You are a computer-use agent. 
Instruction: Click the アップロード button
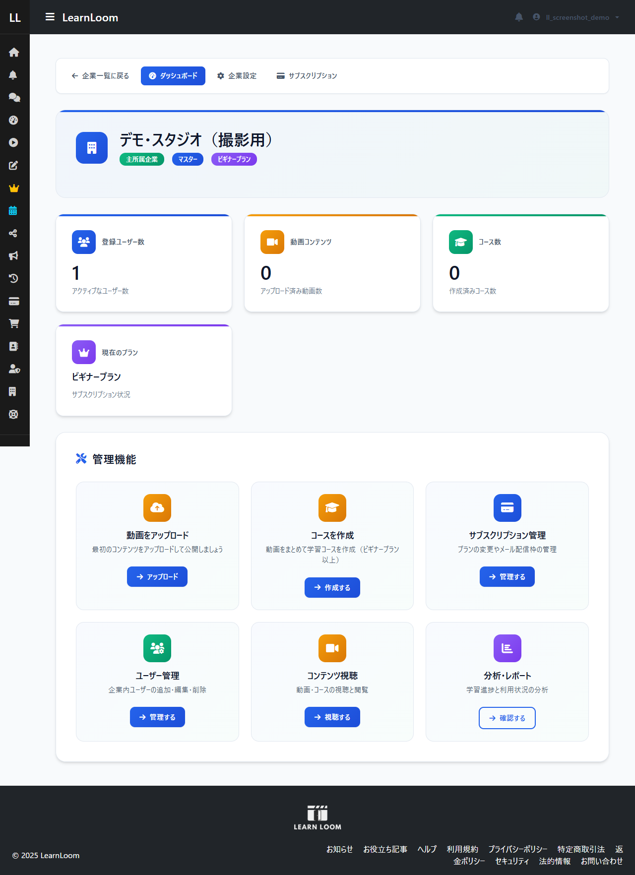[x=157, y=577]
